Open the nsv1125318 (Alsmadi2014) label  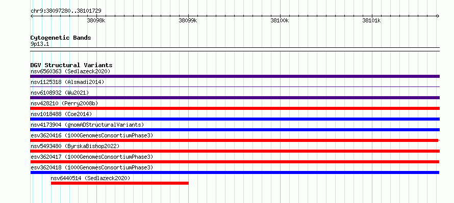[67, 82]
